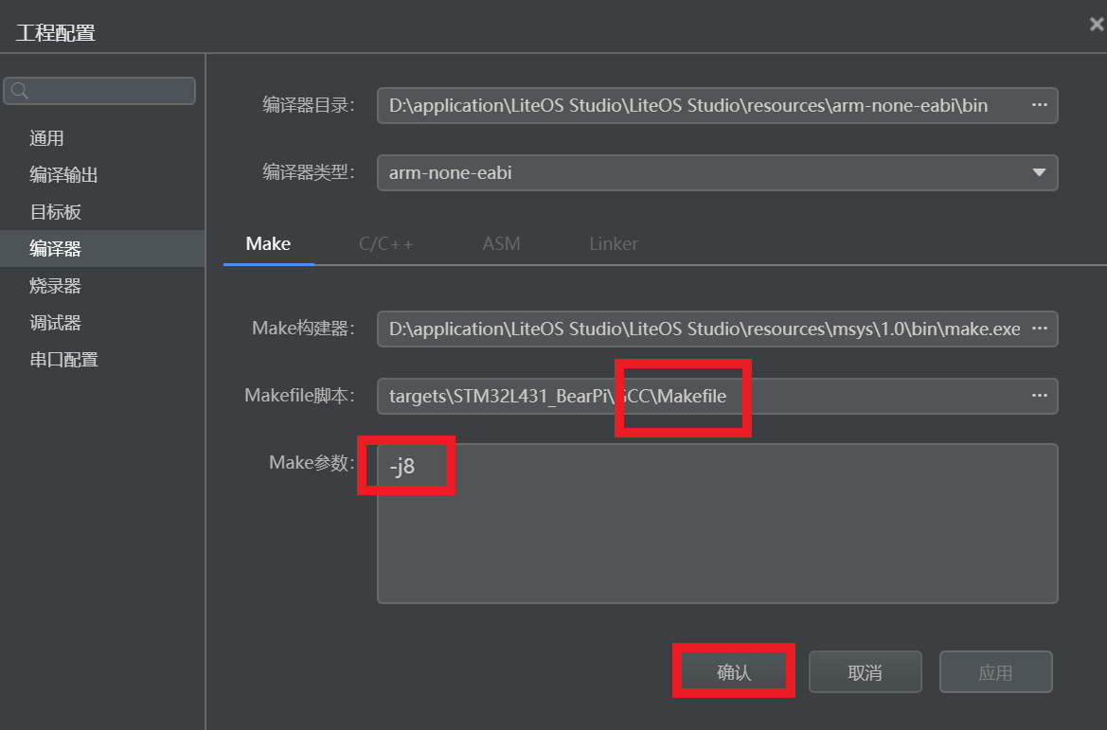Viewport: 1107px width, 730px height.
Task: Close the 工程配置 dialog
Action: tap(1097, 25)
